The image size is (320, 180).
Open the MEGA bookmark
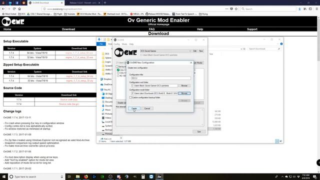pyautogui.click(x=137, y=14)
